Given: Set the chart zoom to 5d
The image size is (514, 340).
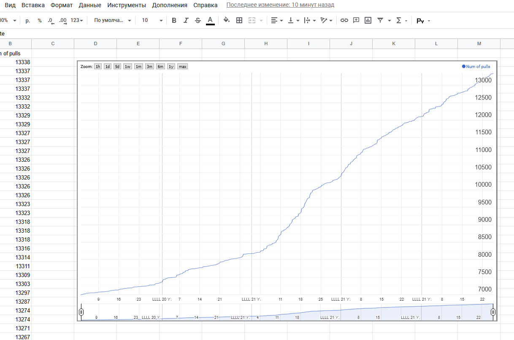Looking at the screenshot, I should 117,66.
